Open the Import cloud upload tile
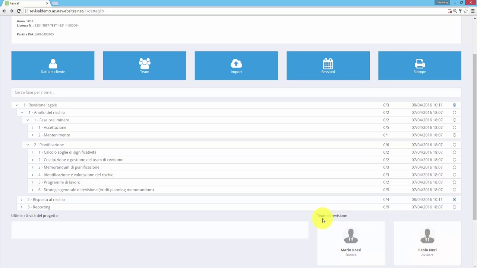 [x=236, y=66]
